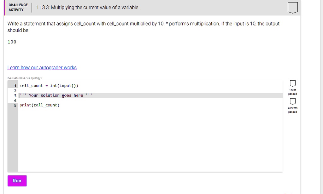Click the Run button to execute the code
The width and height of the screenshot is (323, 194).
tap(17, 180)
